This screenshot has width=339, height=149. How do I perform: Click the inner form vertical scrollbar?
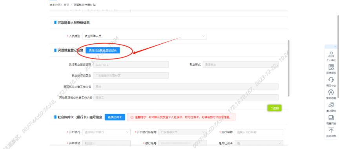pos(289,68)
